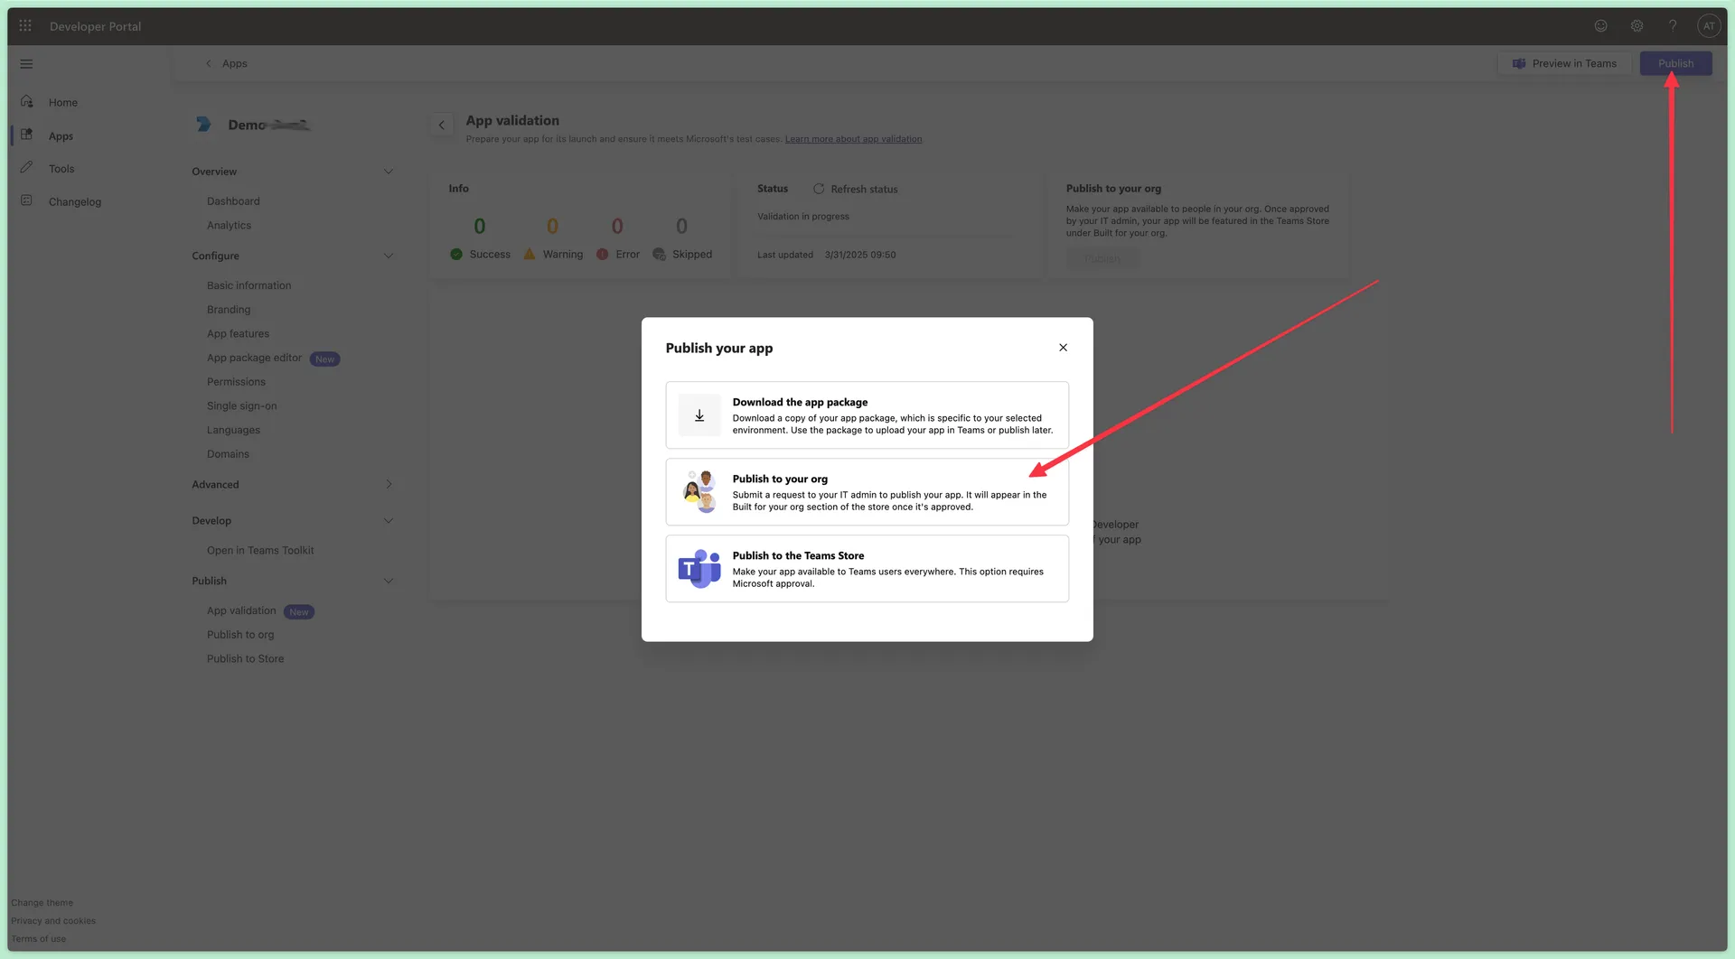The image size is (1735, 959).
Task: Click the 'Publish your app' dialog title
Action: (718, 348)
